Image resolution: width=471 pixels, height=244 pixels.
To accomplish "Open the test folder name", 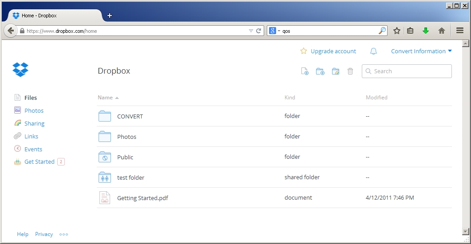I will pos(131,177).
